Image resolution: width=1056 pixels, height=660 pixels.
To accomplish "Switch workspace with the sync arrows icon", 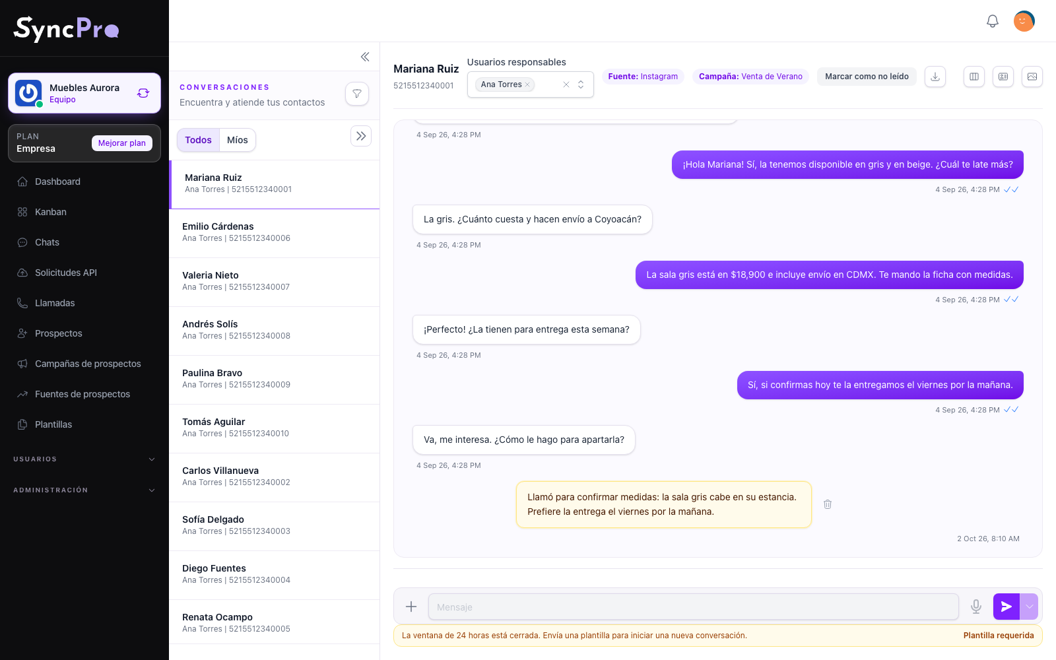I will pyautogui.click(x=143, y=93).
